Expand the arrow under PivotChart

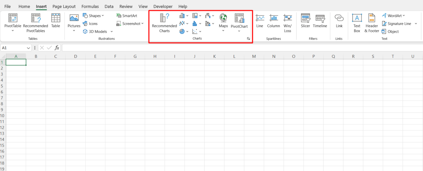239,31
